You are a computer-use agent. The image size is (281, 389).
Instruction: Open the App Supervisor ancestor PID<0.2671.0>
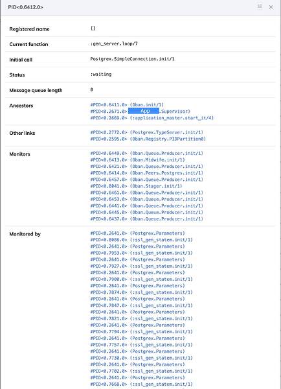pos(140,111)
